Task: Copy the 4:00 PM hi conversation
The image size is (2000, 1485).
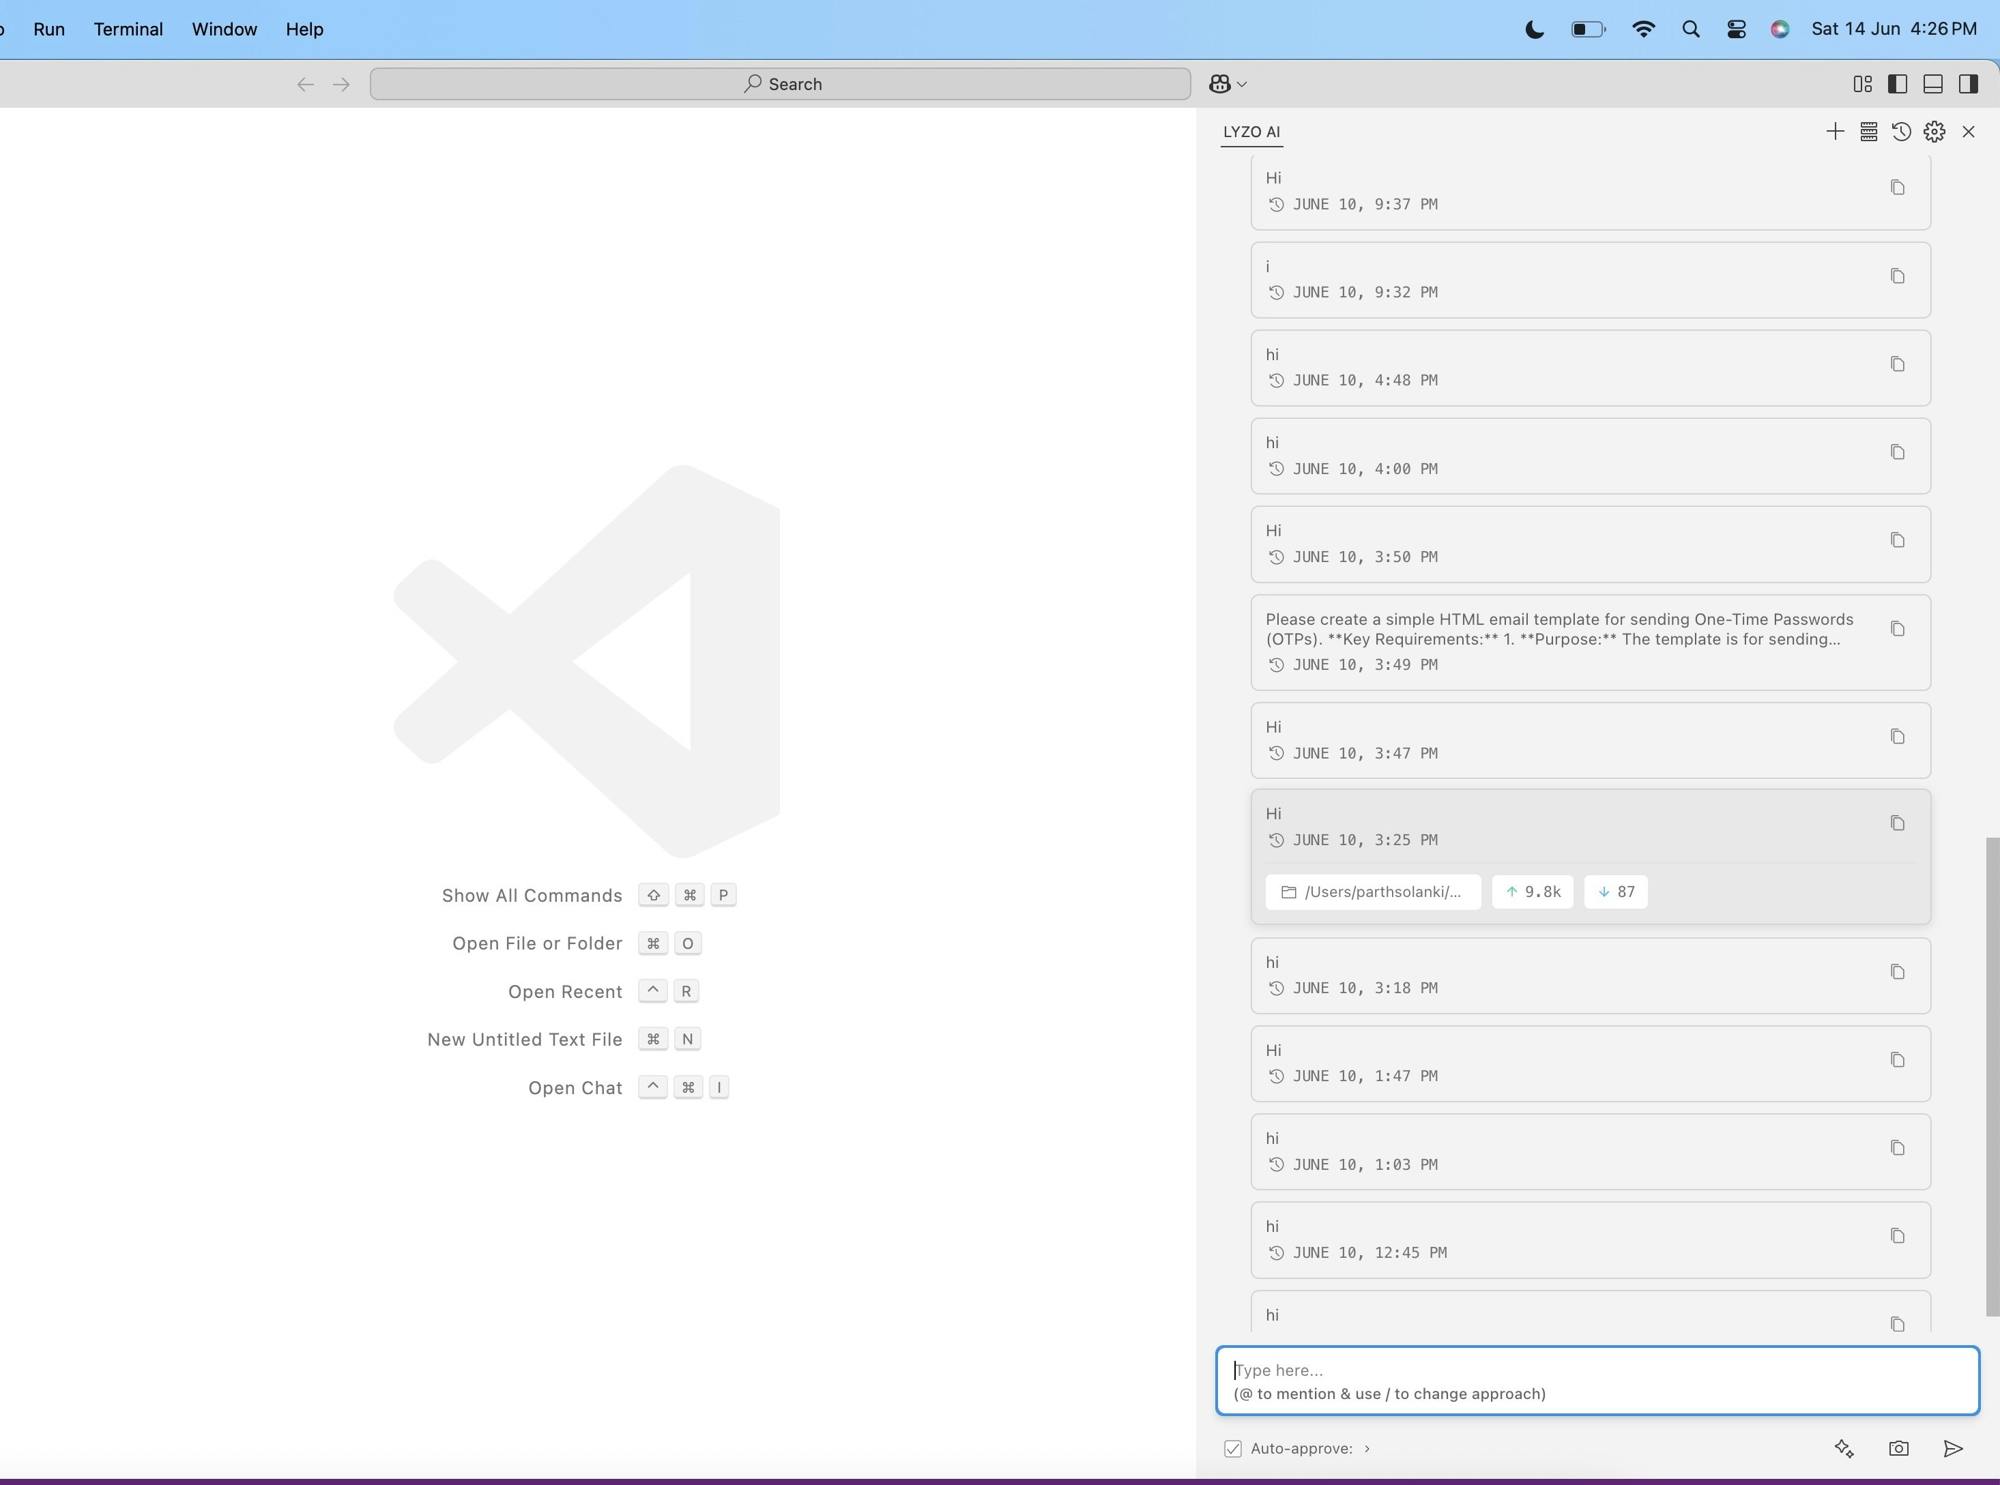Action: (1898, 452)
